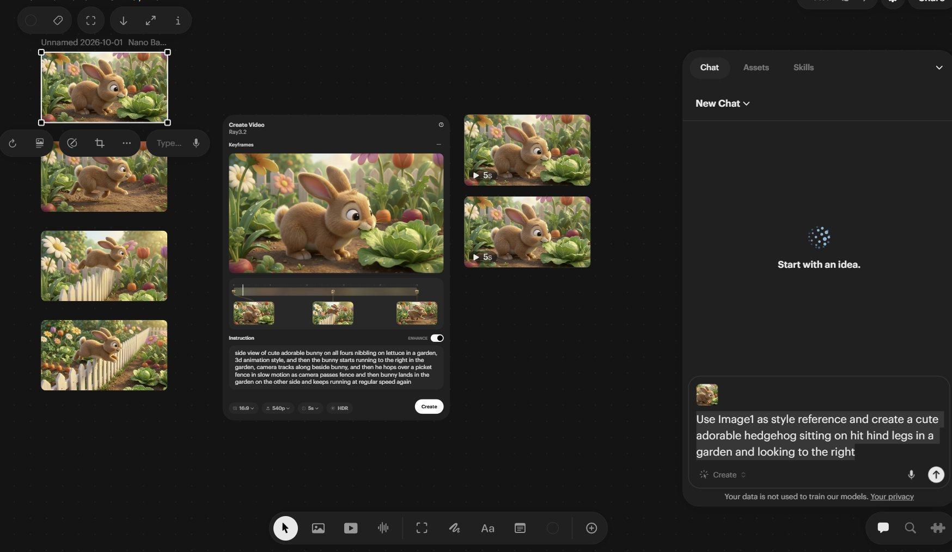952x552 pixels.
Task: Click the frame selection icon in top toolbar
Action: coord(91,21)
